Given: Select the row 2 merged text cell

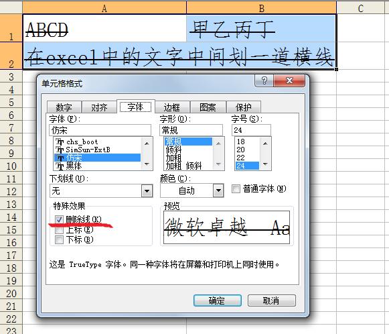Looking at the screenshot, I should pyautogui.click(x=179, y=56).
